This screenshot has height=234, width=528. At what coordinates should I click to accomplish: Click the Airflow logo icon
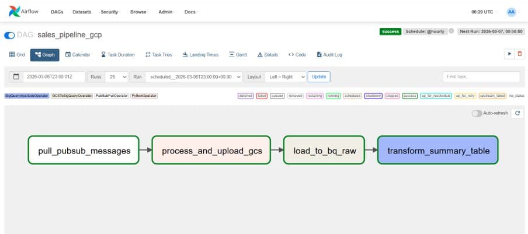click(15, 12)
